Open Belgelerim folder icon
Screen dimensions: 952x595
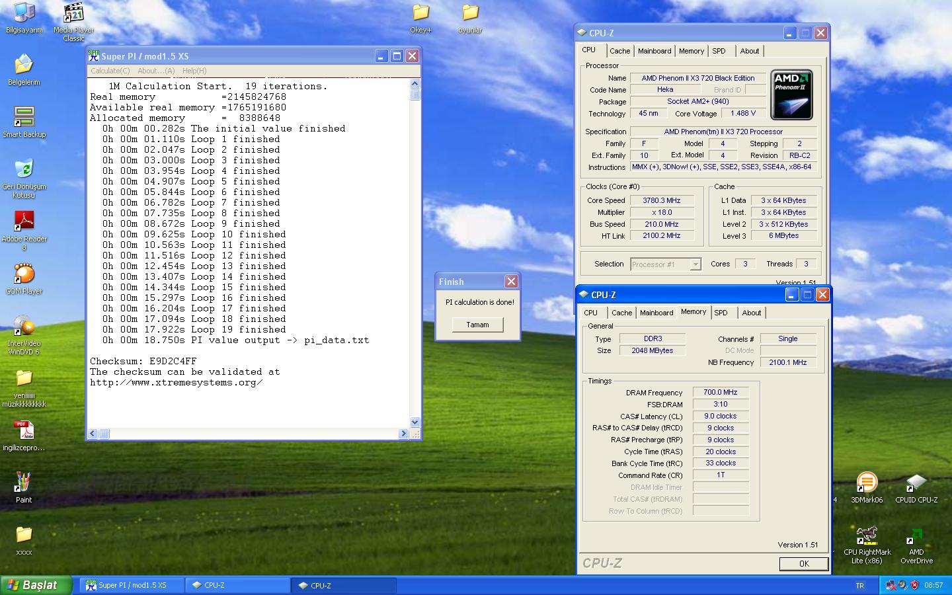tap(24, 70)
